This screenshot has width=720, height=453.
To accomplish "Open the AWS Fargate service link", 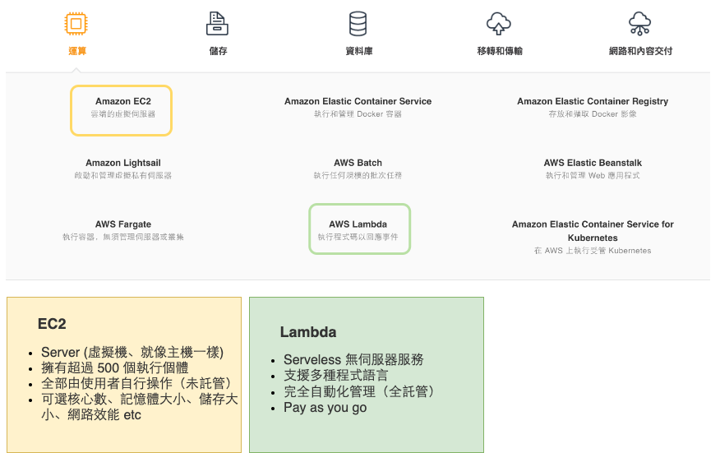I will click(x=123, y=224).
